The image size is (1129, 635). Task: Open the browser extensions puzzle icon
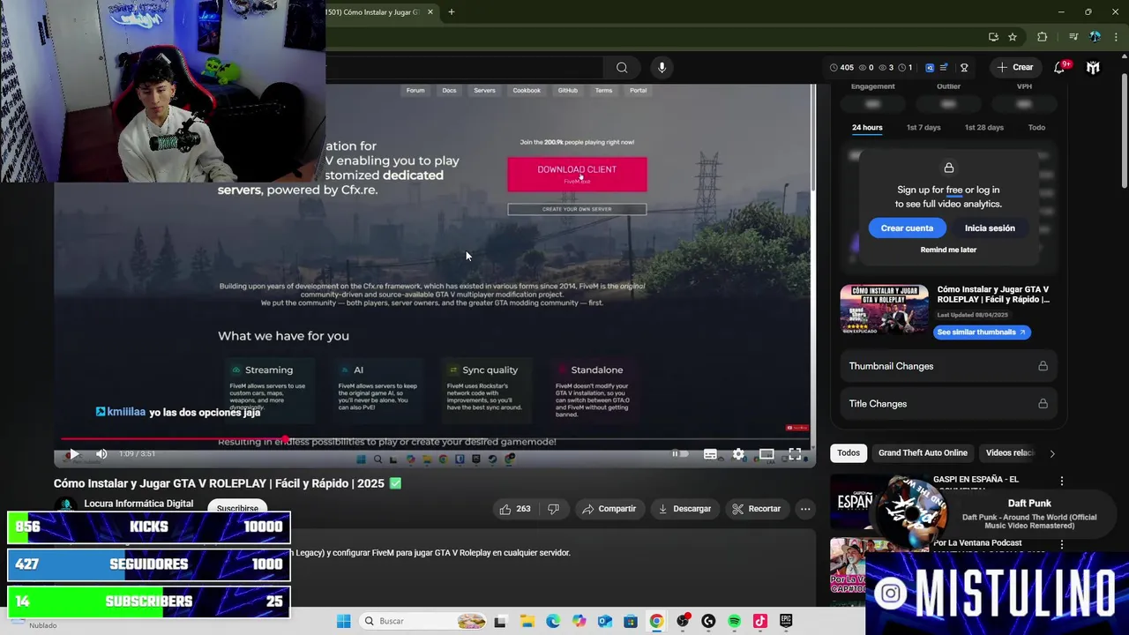point(1042,37)
